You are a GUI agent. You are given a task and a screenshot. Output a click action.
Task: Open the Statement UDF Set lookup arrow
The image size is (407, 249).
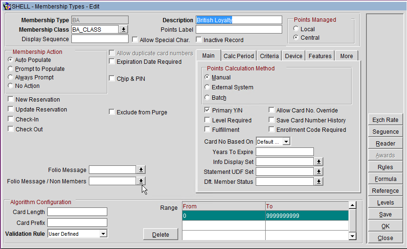point(319,172)
